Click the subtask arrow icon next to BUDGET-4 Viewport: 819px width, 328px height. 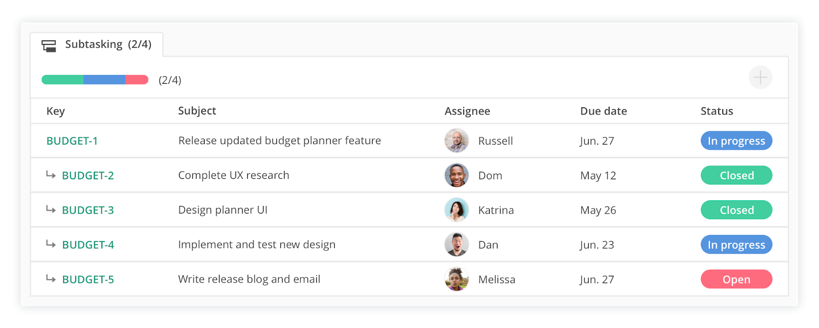pyautogui.click(x=51, y=244)
